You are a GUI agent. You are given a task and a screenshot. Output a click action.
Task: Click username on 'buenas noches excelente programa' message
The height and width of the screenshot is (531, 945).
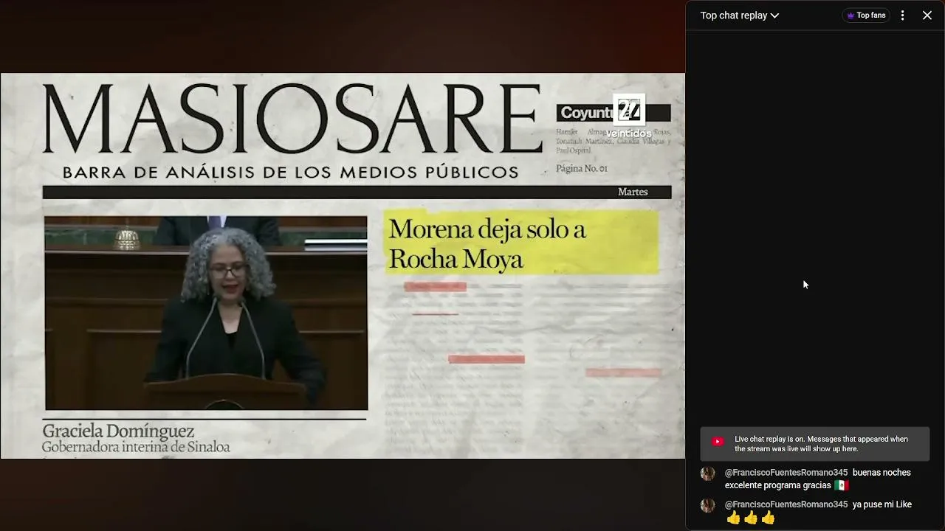(x=786, y=473)
